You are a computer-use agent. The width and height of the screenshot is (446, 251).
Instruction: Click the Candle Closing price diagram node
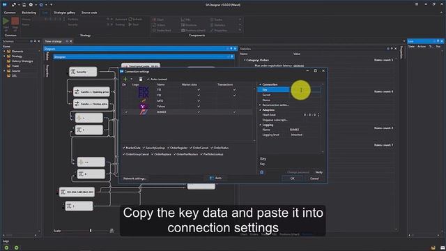[x=91, y=104]
